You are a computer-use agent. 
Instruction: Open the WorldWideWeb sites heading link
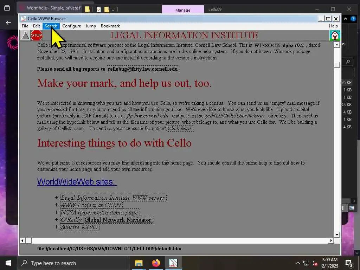pos(77,182)
